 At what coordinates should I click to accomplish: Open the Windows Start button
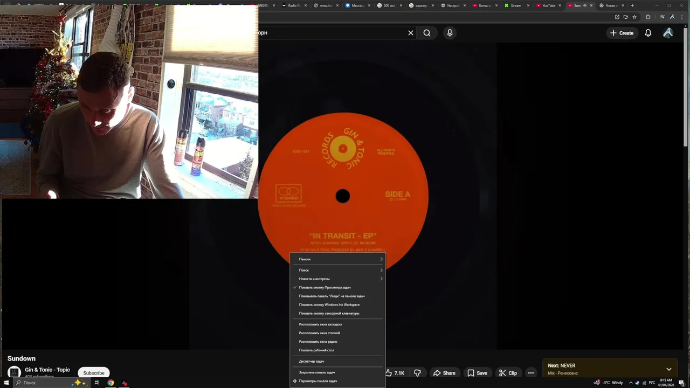click(x=6, y=383)
